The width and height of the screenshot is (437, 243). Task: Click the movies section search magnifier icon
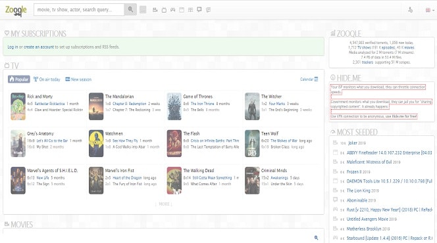click(316, 238)
